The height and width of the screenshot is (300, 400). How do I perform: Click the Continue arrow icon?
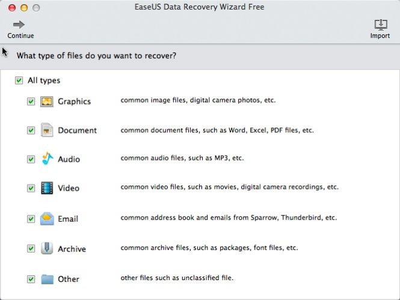(x=19, y=25)
